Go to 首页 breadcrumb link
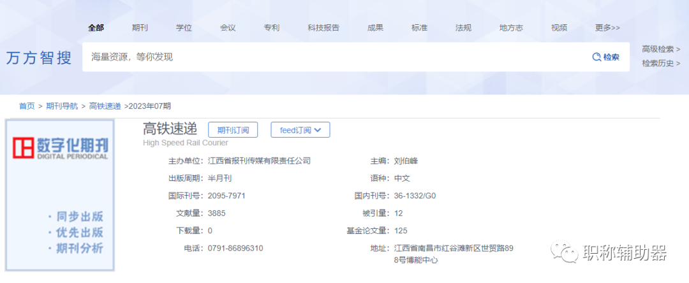689x283 pixels. [27, 106]
